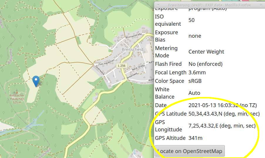Click the blue location pin on the map

(36, 80)
